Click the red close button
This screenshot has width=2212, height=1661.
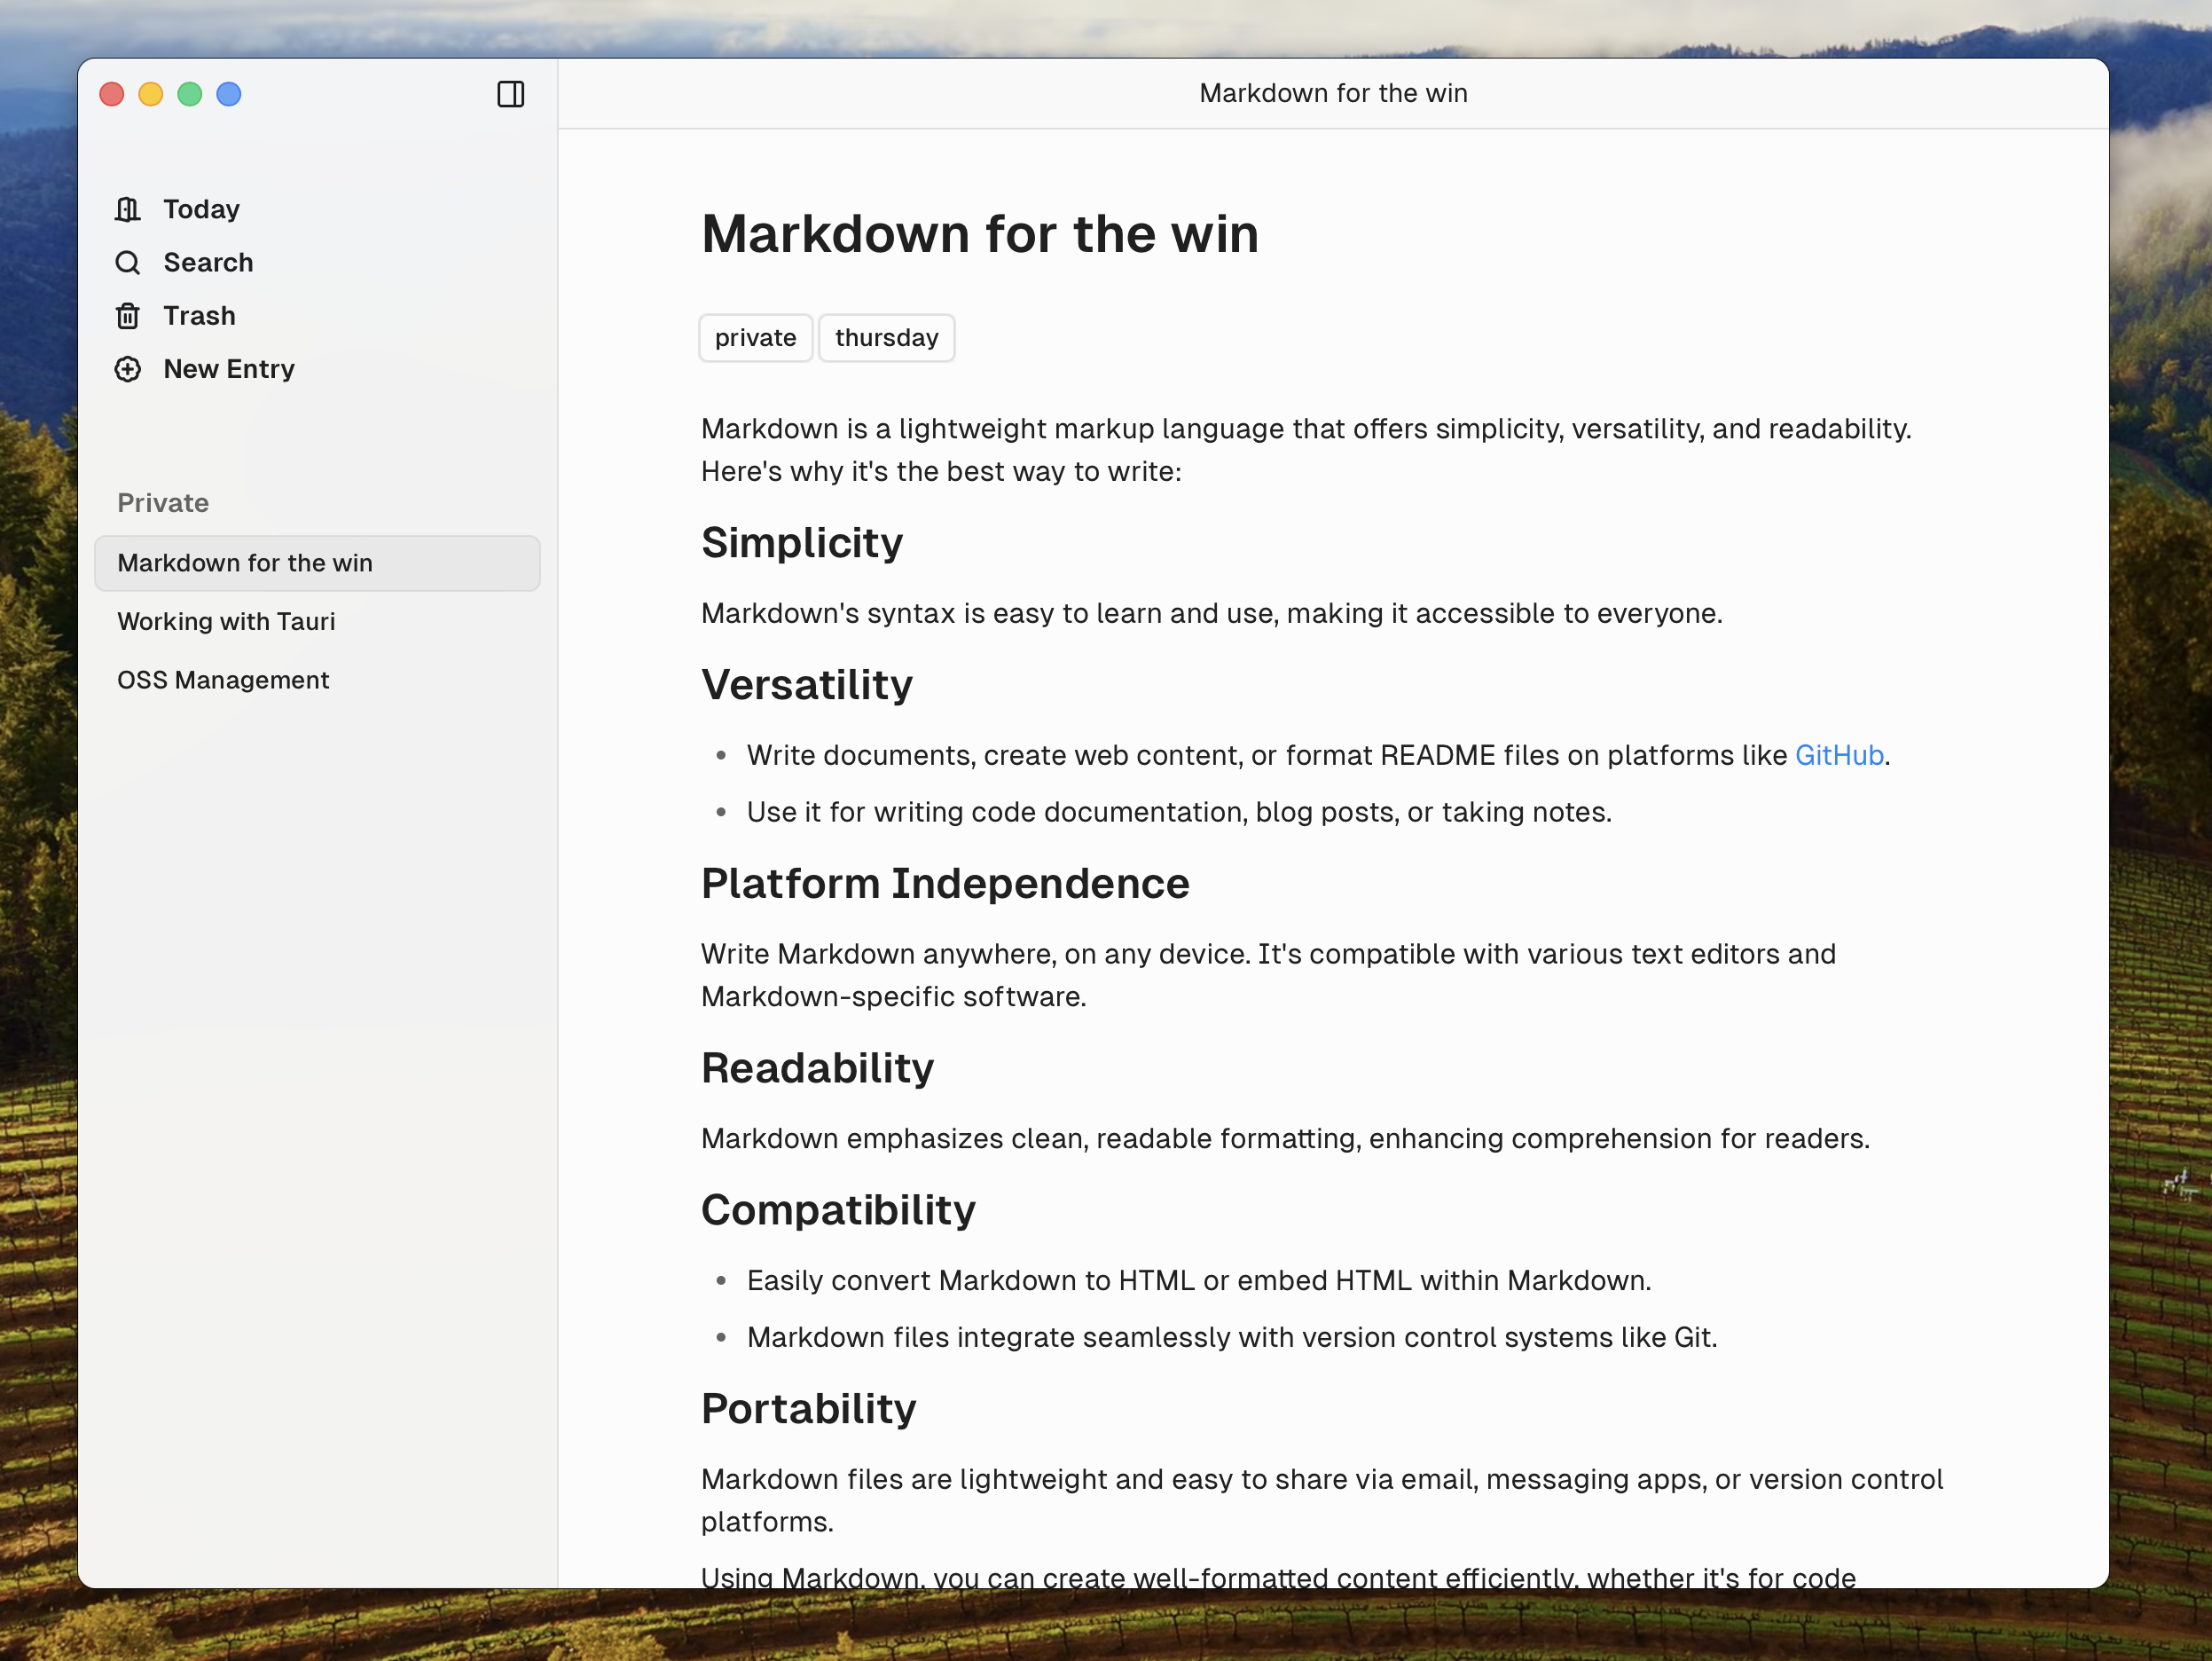coord(112,94)
